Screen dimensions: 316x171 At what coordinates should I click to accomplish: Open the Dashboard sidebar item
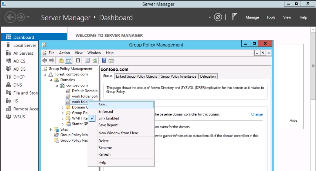pyautogui.click(x=34, y=37)
